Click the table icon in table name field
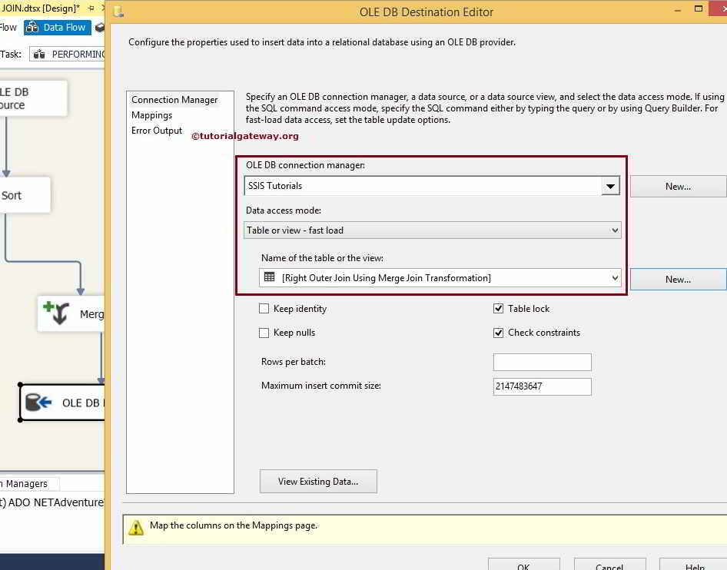727x570 pixels. click(269, 277)
